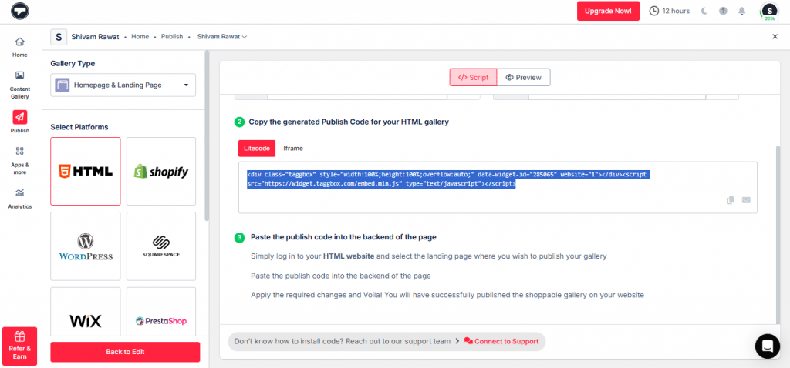Select the HTML platform card
The height and width of the screenshot is (368, 790).
click(86, 172)
